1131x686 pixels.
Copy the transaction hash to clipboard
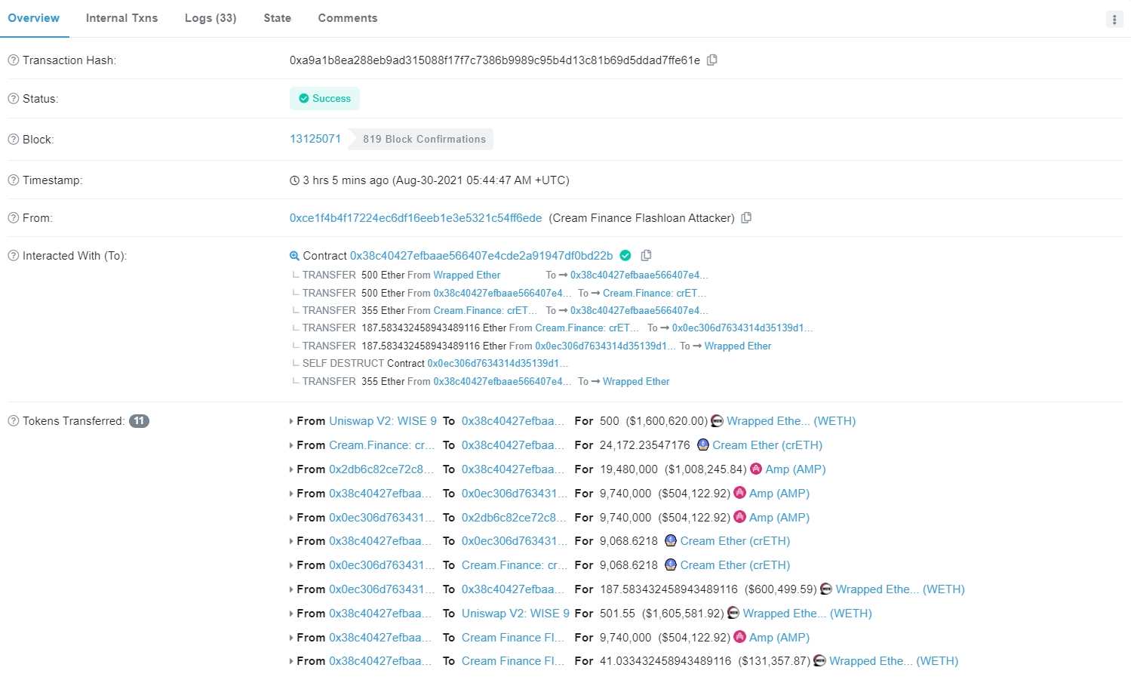coord(711,60)
